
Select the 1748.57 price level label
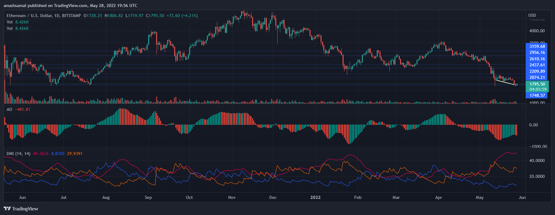(x=537, y=95)
